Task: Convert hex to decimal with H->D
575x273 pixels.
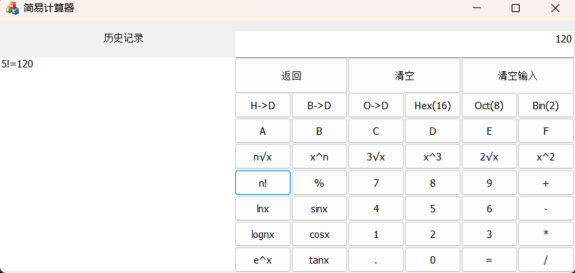Action: click(x=263, y=105)
